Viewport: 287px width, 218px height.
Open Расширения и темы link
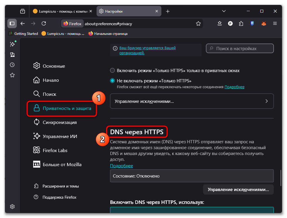tap(56, 186)
